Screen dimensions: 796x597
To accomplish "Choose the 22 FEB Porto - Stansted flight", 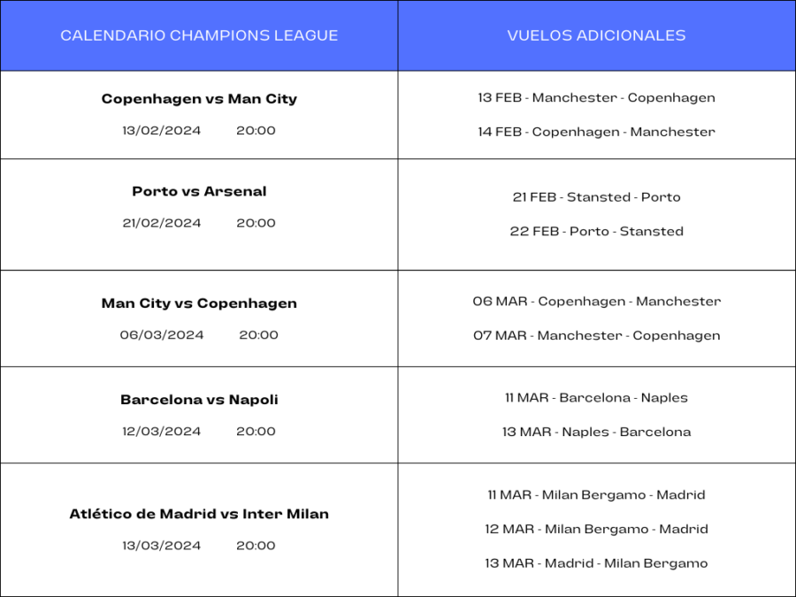I will (x=596, y=232).
